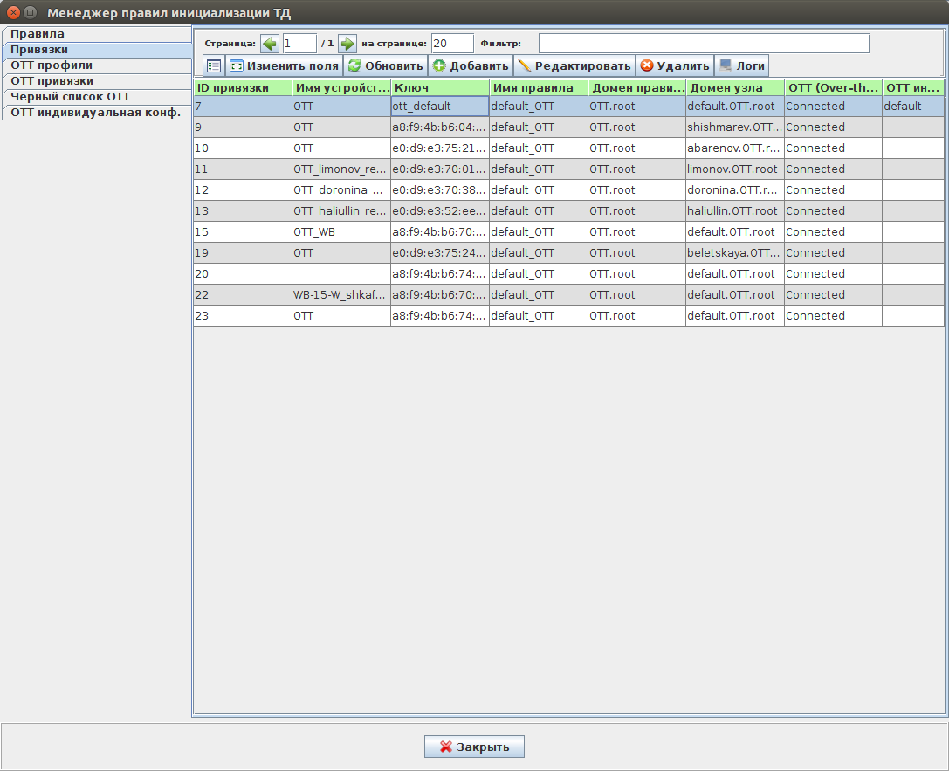Screen dimensions: 949x771
Task: Click node domain beletskaya.OTT...
Action: click(735, 253)
